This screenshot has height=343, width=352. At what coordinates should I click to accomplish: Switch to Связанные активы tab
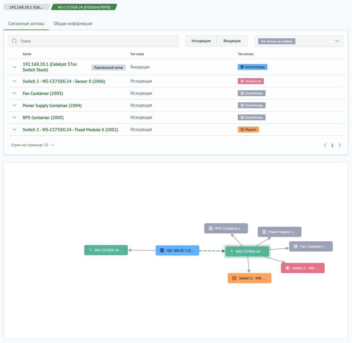point(26,24)
